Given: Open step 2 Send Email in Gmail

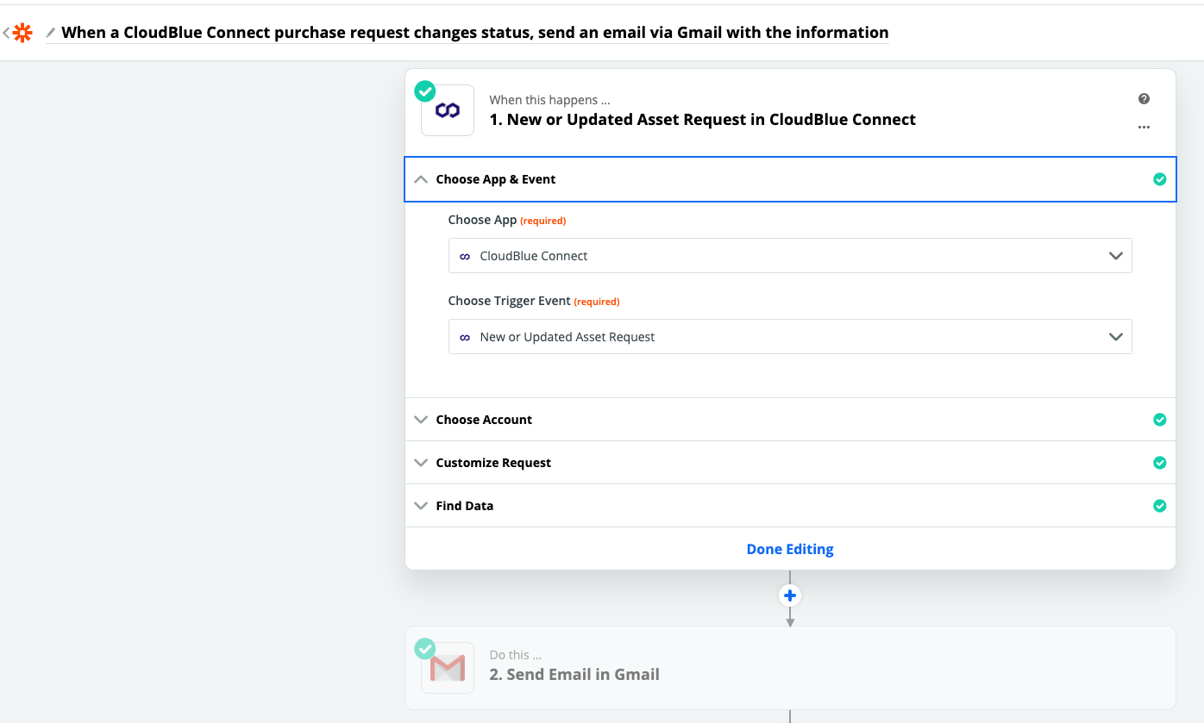Looking at the screenshot, I should tap(790, 668).
